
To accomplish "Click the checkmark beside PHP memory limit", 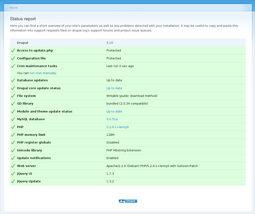I will [x=13, y=135].
